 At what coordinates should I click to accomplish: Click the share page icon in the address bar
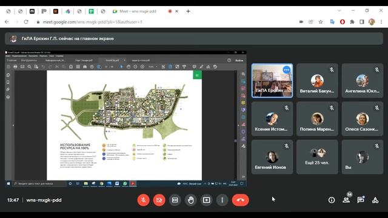pos(311,22)
